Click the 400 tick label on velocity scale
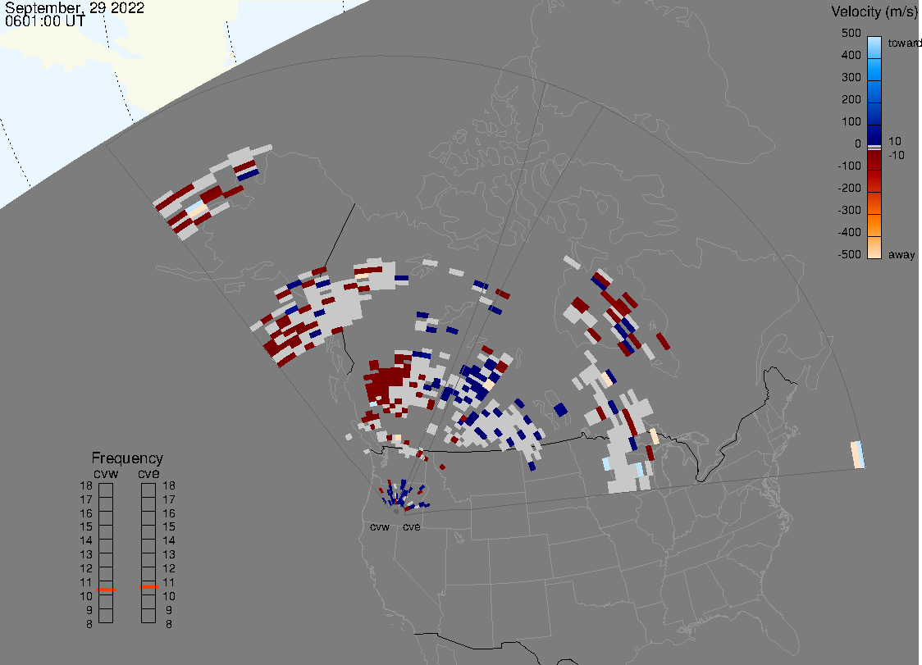 [851, 55]
